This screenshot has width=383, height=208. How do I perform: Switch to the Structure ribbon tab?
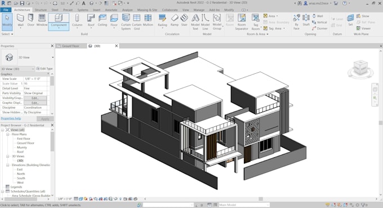click(x=41, y=10)
